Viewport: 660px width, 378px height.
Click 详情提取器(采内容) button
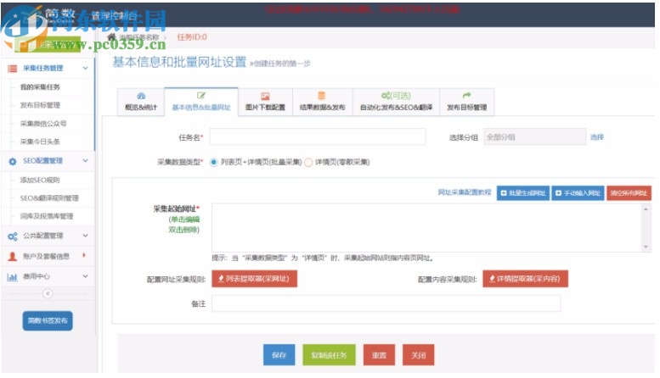pos(525,279)
